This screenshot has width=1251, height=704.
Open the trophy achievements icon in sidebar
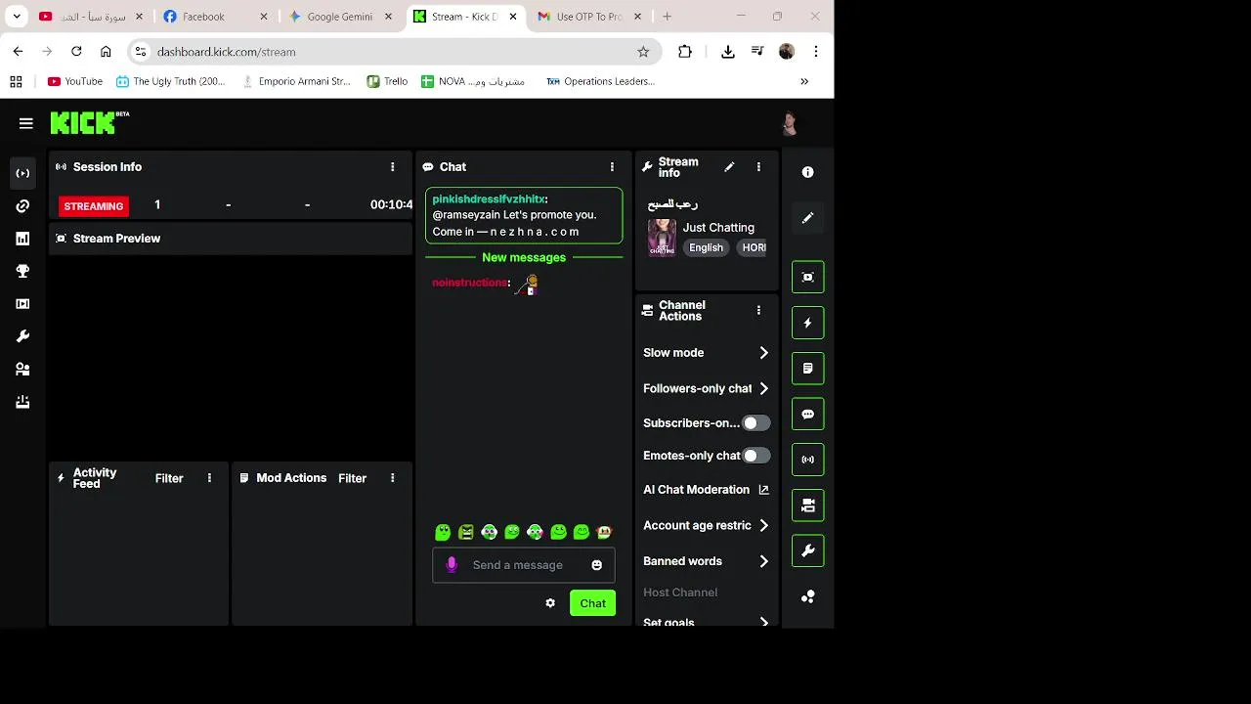tap(22, 271)
